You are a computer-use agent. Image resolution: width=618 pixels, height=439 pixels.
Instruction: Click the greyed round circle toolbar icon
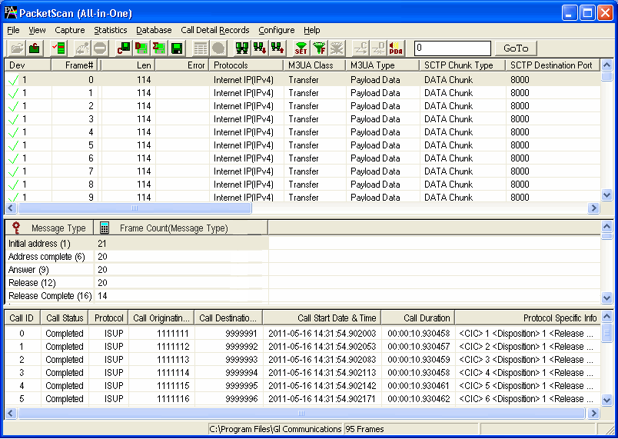218,48
